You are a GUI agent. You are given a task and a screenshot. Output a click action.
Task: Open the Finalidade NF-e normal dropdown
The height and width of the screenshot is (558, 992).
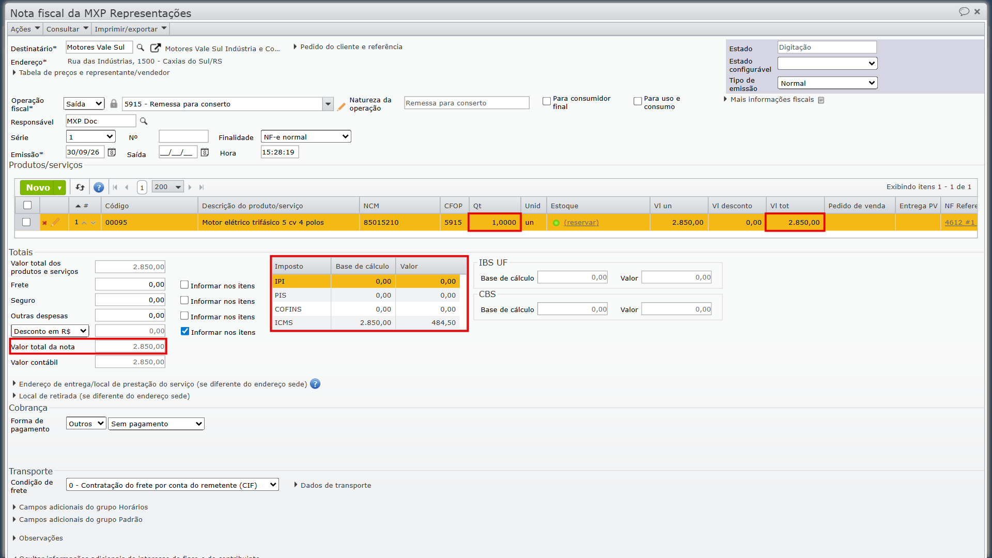coord(306,137)
